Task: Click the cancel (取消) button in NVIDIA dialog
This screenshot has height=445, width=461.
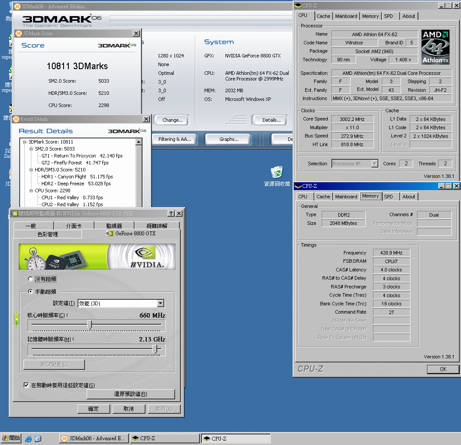Action: click(x=128, y=408)
